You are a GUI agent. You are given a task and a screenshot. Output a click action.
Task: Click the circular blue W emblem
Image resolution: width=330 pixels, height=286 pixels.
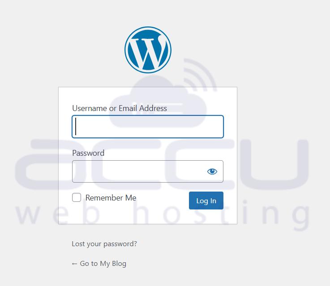point(148,50)
